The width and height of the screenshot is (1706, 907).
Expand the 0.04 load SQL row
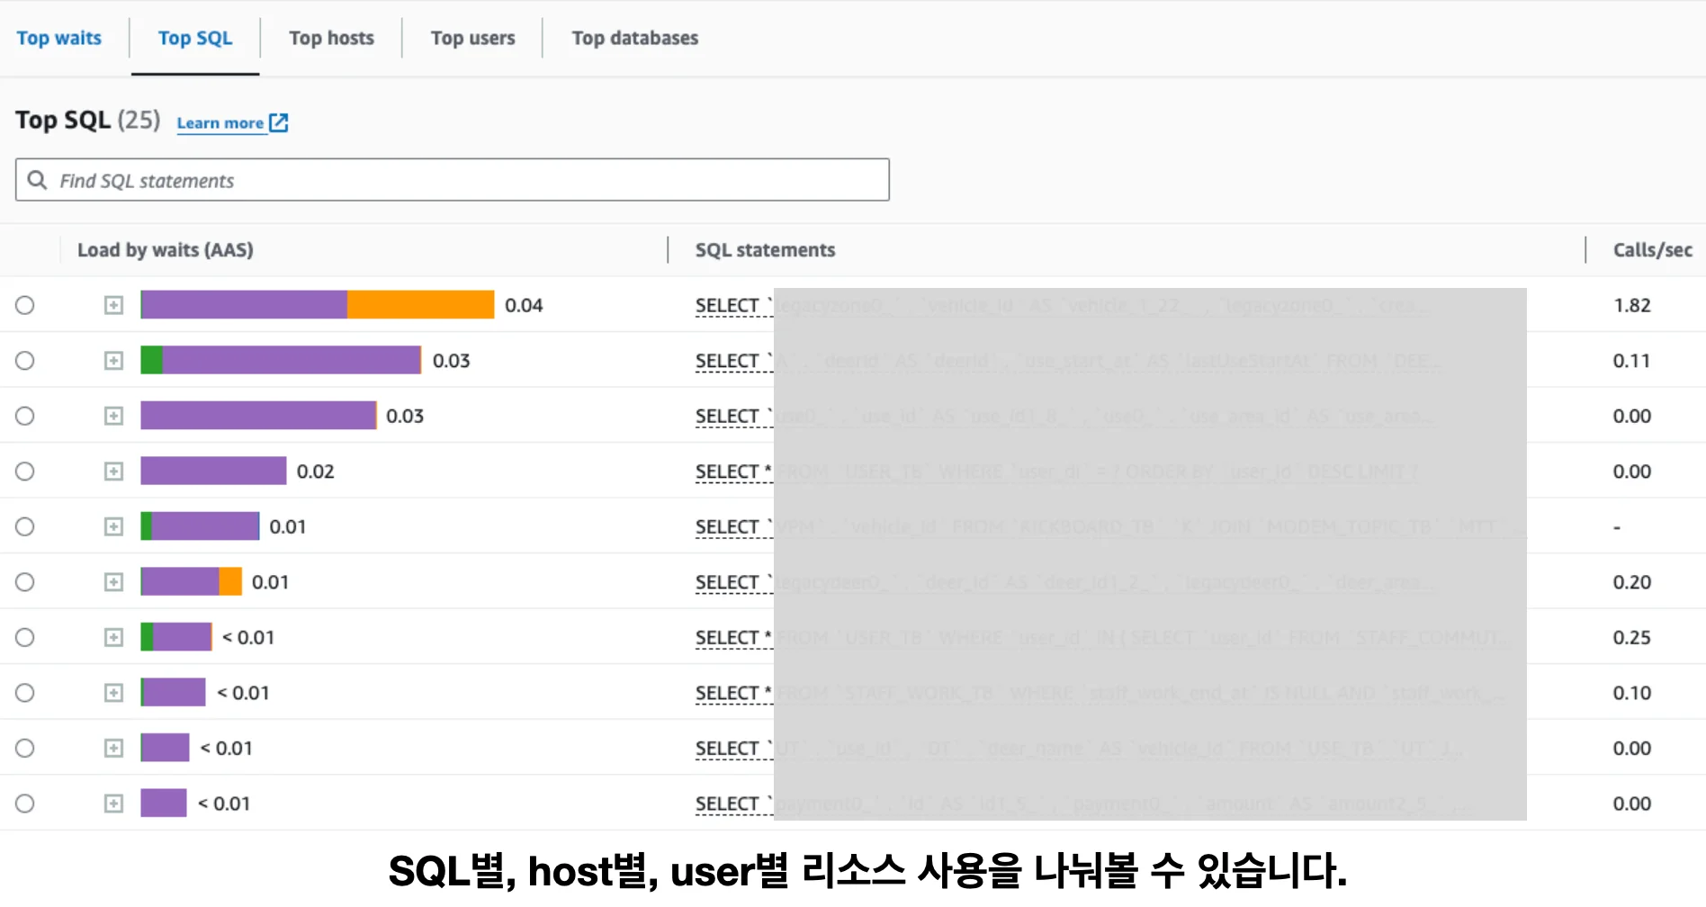(113, 306)
